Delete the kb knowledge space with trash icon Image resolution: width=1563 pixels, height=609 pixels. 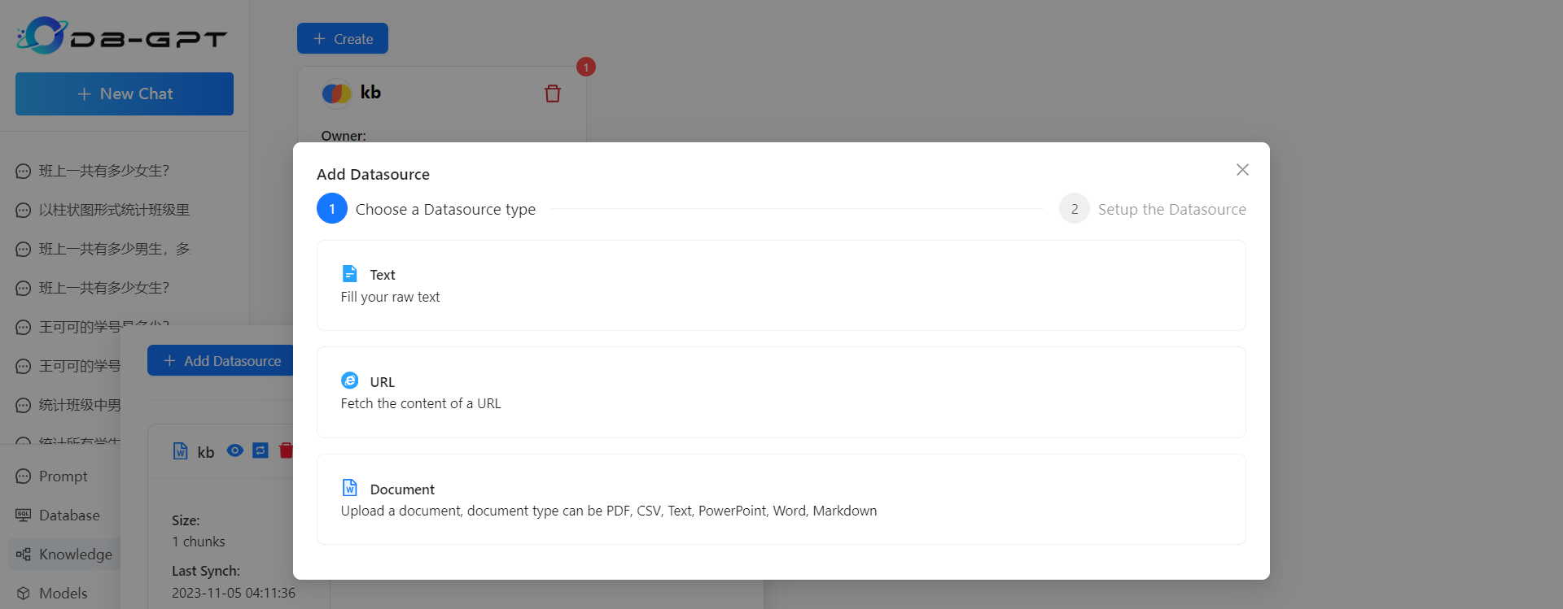[x=553, y=94]
